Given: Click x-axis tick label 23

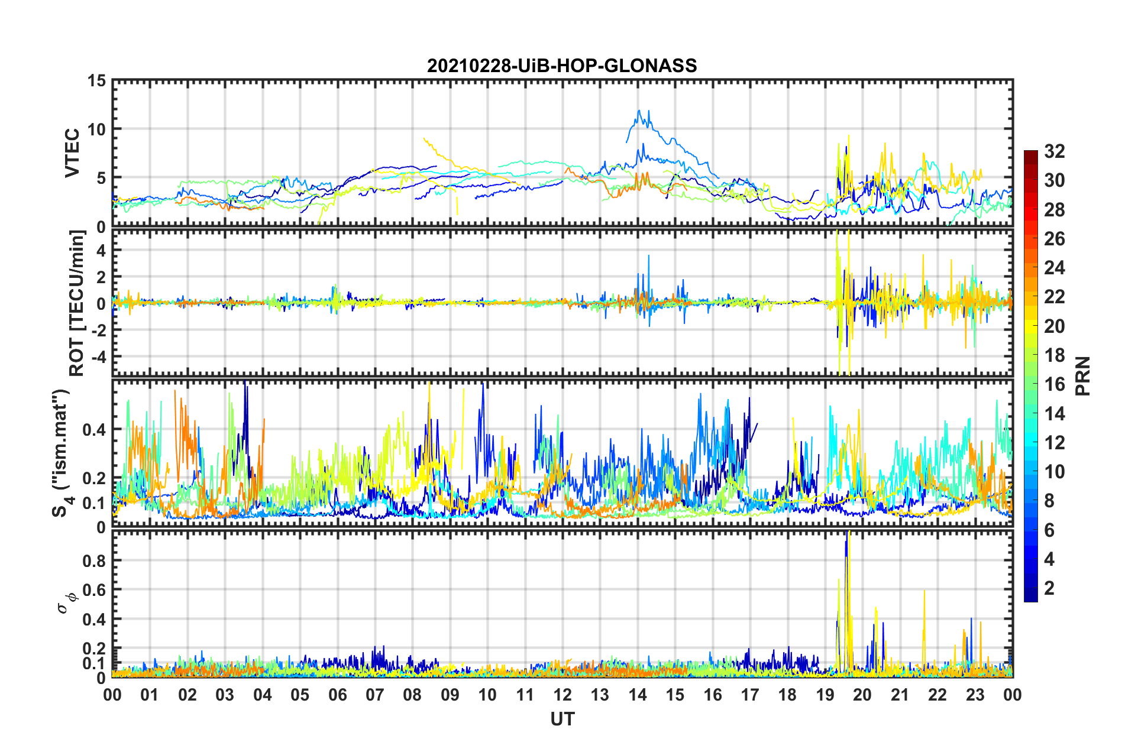Looking at the screenshot, I should (975, 695).
